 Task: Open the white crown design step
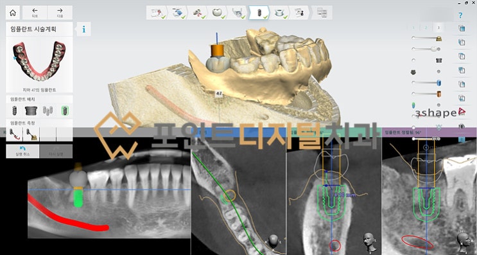tap(218, 13)
